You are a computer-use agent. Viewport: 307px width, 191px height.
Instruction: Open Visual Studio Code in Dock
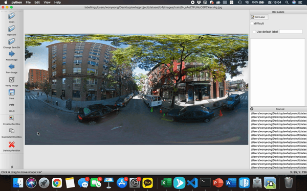192,183
